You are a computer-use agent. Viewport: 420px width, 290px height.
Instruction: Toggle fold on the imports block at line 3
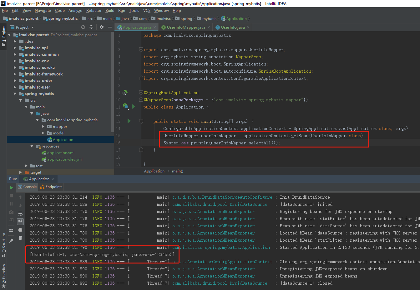click(x=141, y=50)
